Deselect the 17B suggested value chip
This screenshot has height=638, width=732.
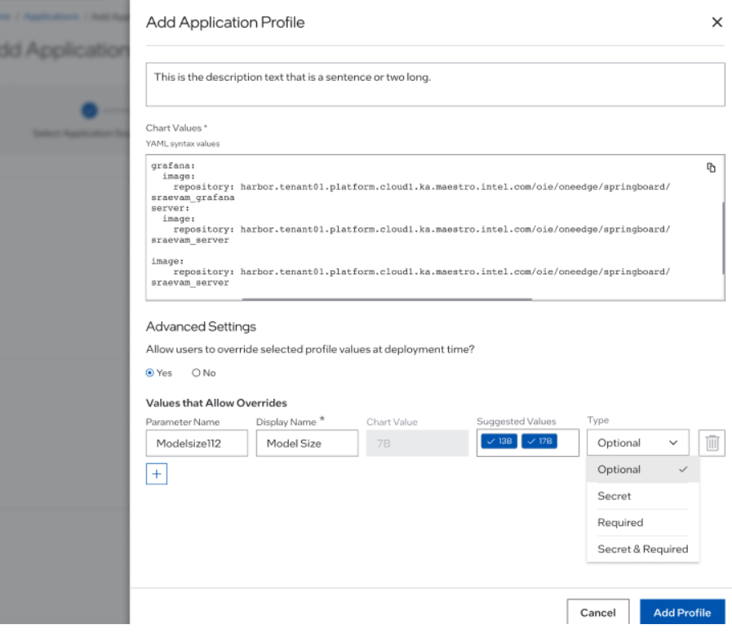(539, 442)
